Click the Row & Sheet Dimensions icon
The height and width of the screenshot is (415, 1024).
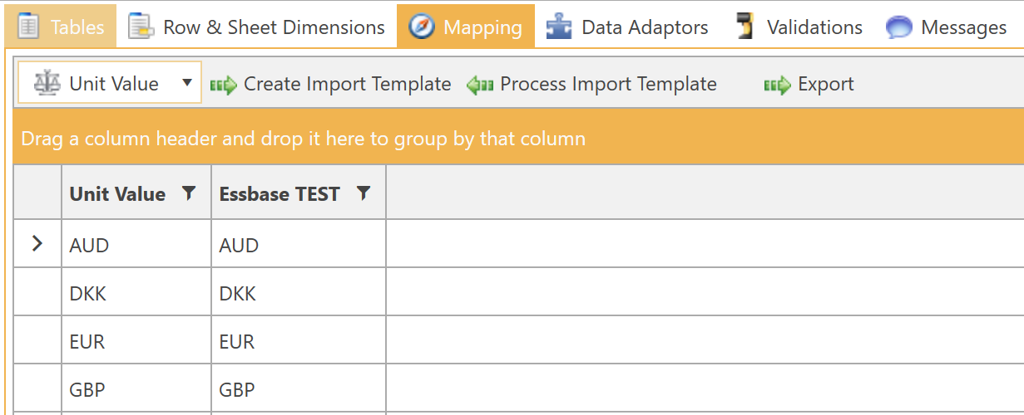coord(141,27)
